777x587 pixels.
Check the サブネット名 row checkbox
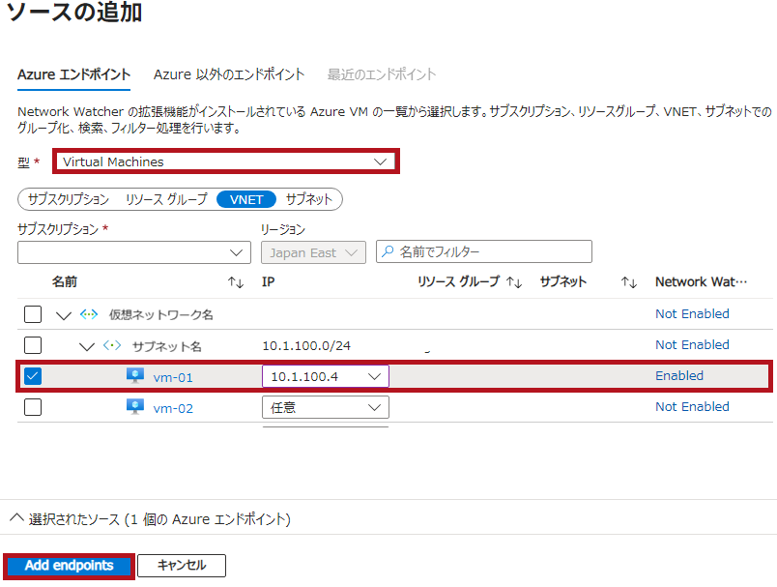click(33, 345)
